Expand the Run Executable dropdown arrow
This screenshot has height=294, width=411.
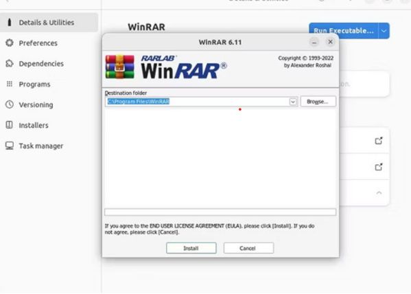tap(384, 31)
